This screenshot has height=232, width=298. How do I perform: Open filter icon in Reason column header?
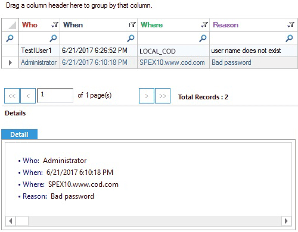(291, 25)
